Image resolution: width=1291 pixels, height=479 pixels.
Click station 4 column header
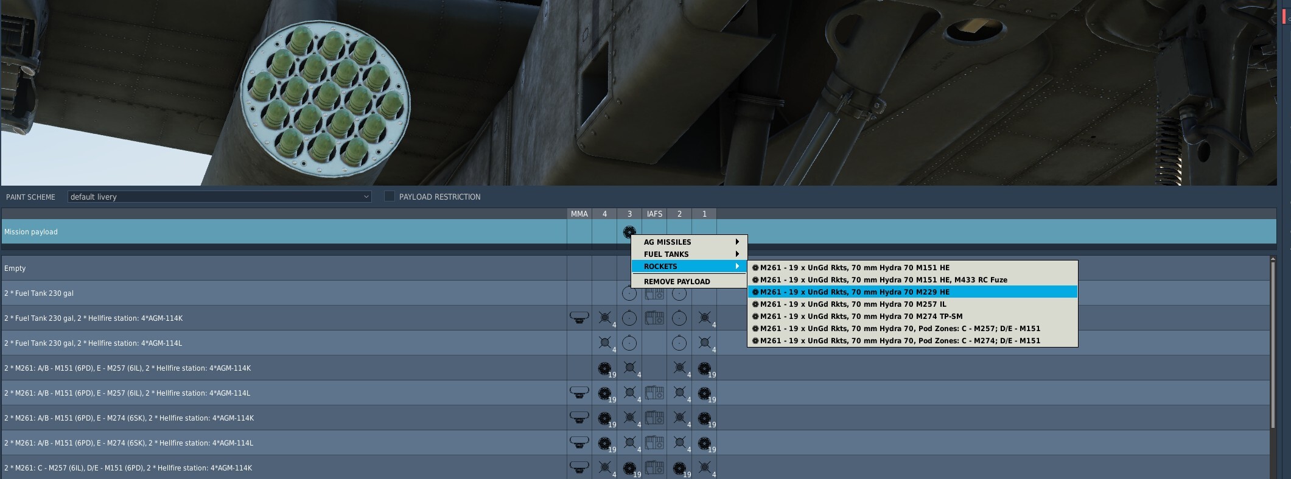click(x=604, y=214)
